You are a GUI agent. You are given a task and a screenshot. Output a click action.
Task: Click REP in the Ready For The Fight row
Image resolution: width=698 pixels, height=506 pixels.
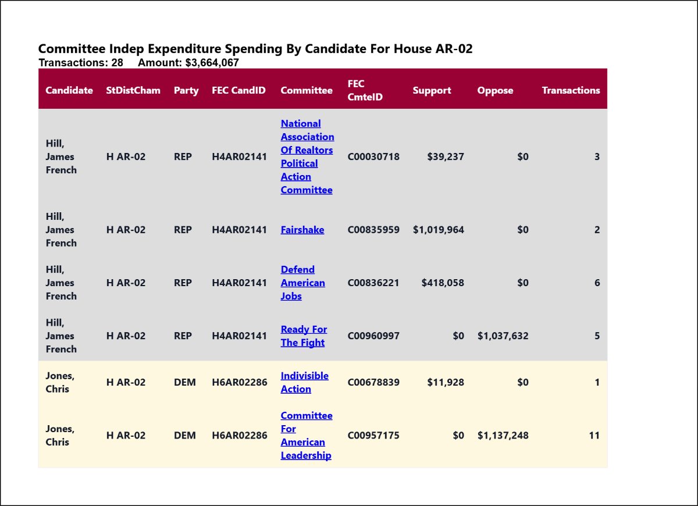pos(183,336)
